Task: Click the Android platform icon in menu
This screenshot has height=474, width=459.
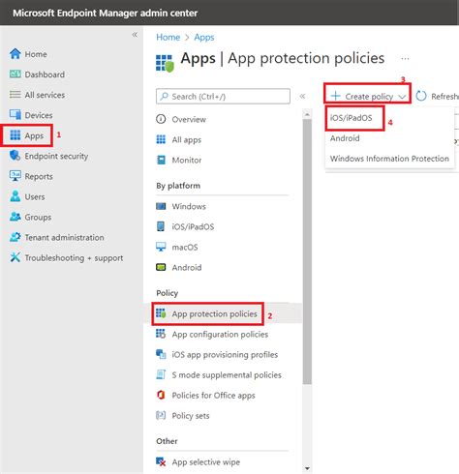Action: tap(161, 267)
